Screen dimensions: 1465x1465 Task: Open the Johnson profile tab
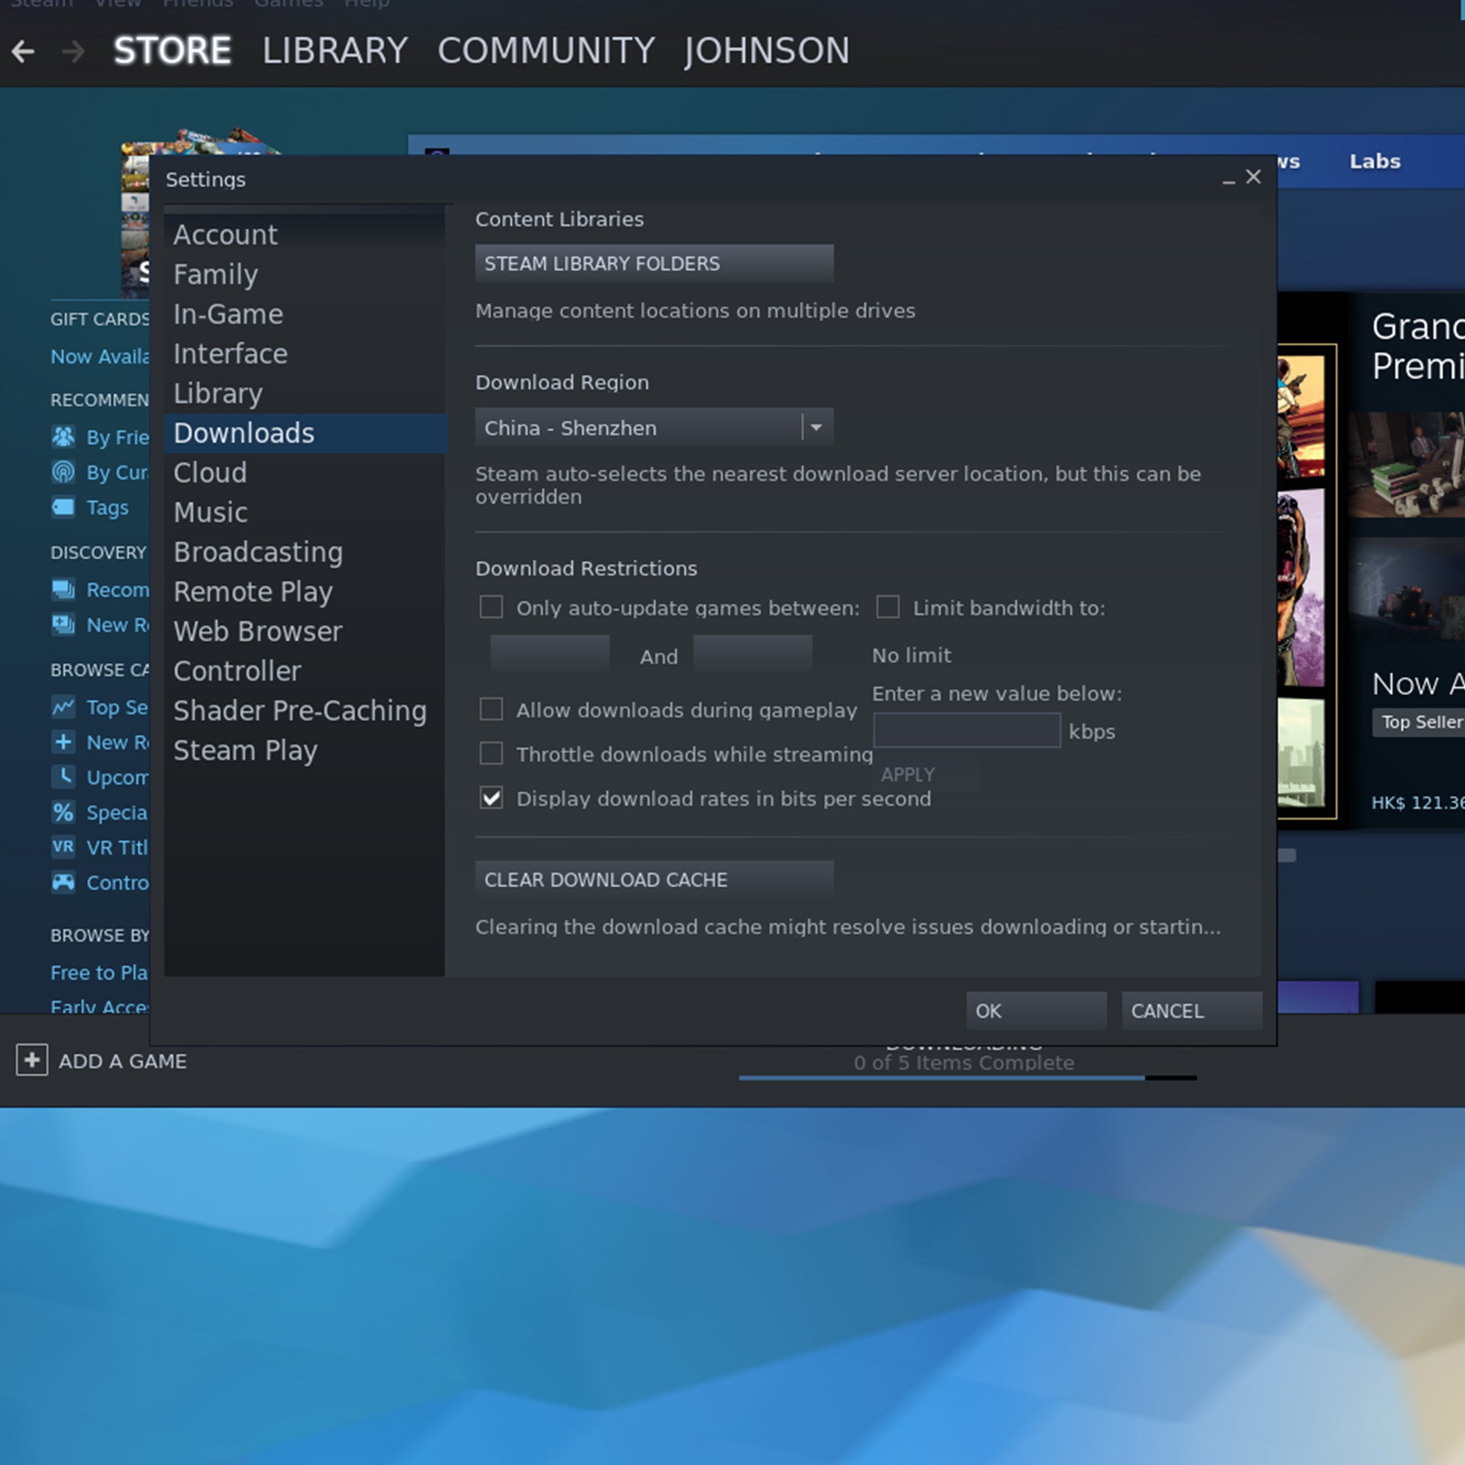coord(767,51)
